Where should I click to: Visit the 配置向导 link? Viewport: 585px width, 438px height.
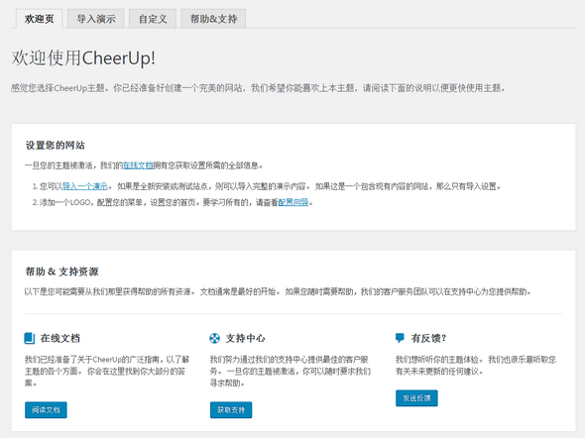coord(293,202)
